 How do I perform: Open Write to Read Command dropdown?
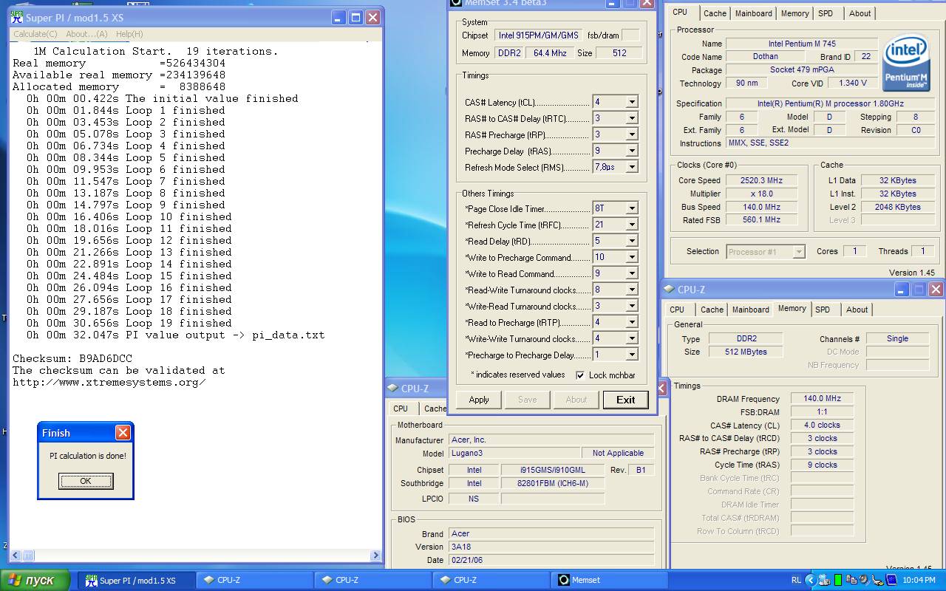(x=632, y=273)
